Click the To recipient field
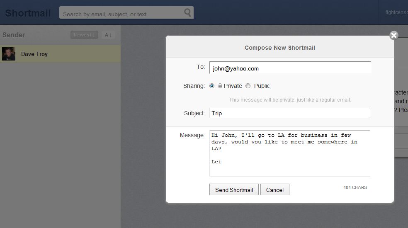 click(290, 68)
